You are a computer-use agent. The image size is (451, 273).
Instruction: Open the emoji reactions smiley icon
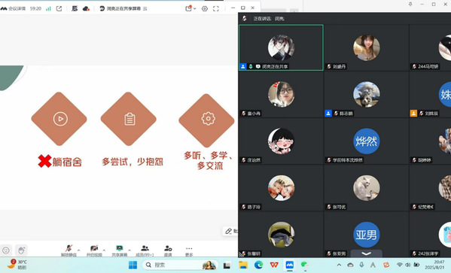click(6, 250)
